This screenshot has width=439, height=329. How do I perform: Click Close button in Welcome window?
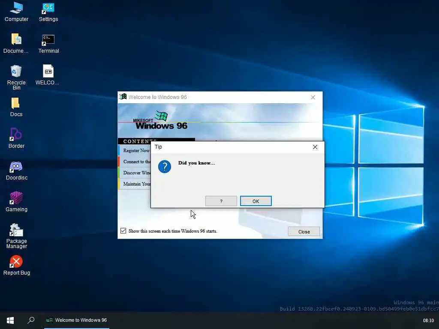tap(304, 232)
